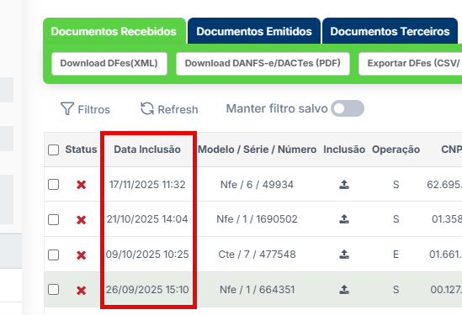Open Filtros text link

[x=93, y=110]
